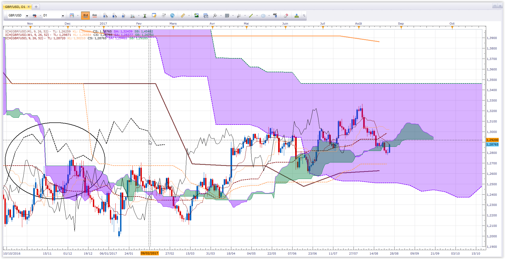Restore the chart window size

click(495, 6)
